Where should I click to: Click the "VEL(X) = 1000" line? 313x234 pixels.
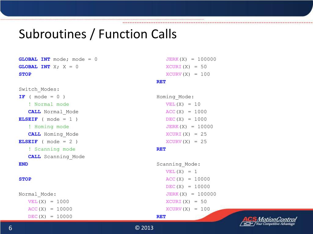click(49, 202)
